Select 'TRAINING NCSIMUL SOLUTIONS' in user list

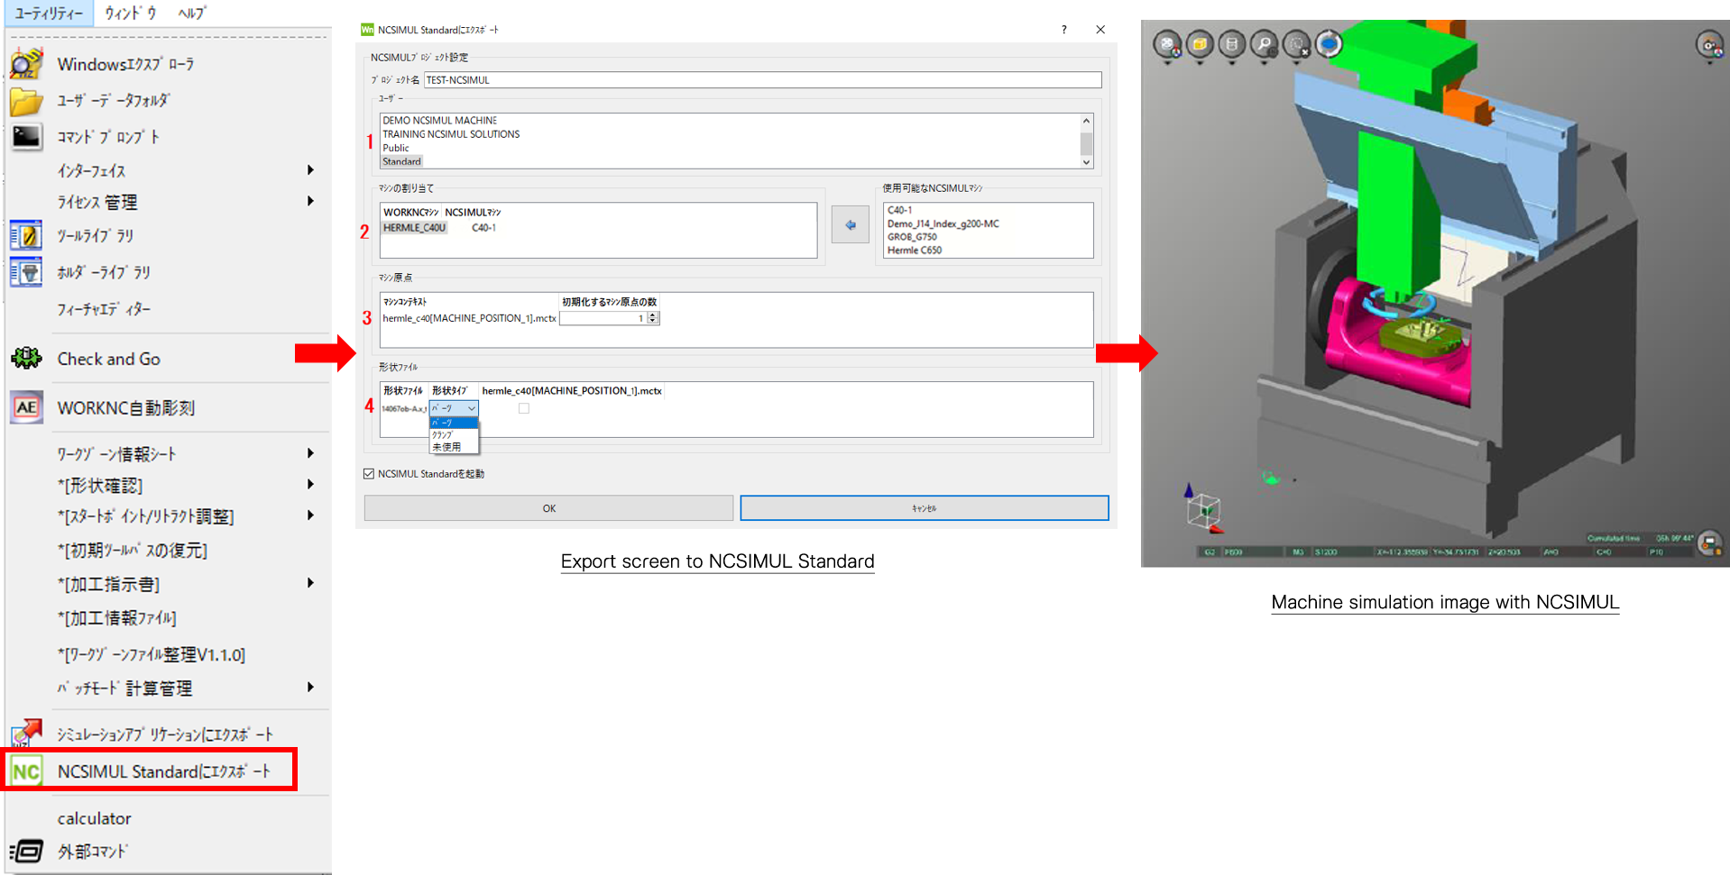(x=451, y=134)
